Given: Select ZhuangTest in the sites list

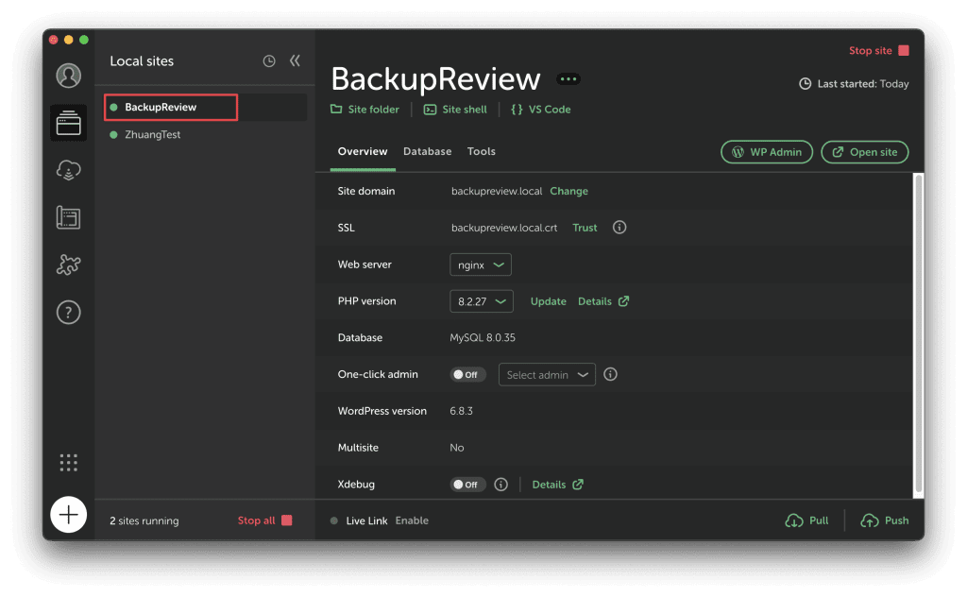Looking at the screenshot, I should (x=152, y=135).
